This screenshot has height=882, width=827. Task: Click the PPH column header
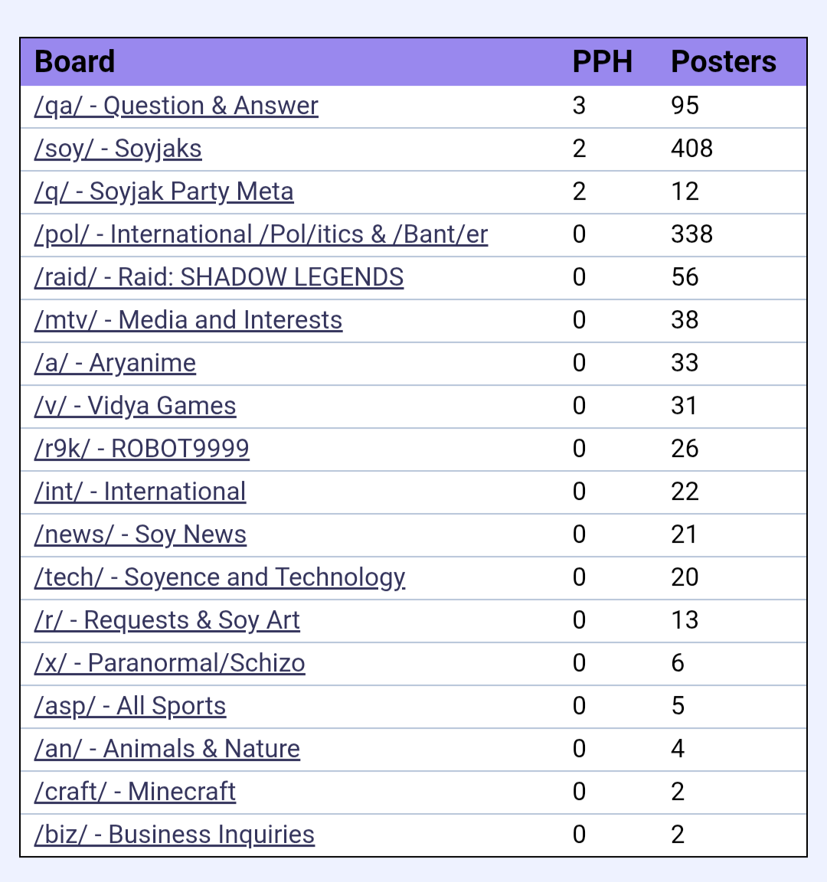603,62
